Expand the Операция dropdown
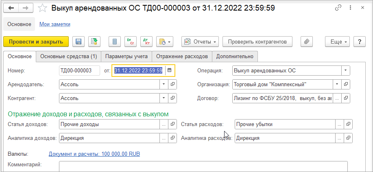The height and width of the screenshot is (172, 373). click(x=346, y=70)
